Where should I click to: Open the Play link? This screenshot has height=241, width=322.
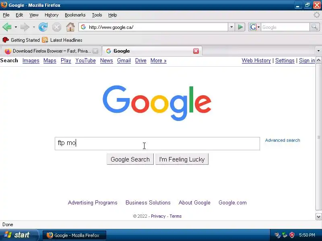66,61
